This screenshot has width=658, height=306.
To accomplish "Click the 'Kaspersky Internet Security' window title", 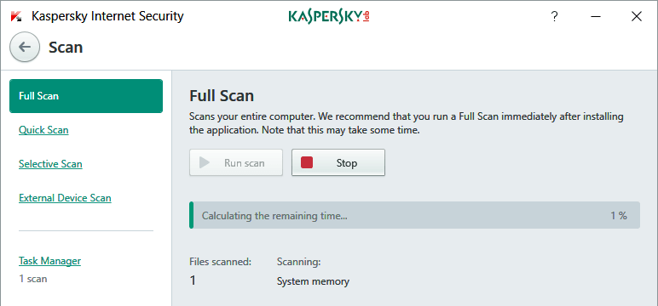I will click(107, 16).
